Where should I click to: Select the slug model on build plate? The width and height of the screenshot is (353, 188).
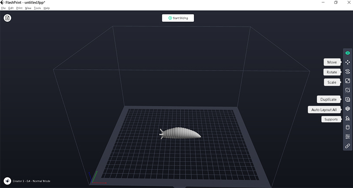pyautogui.click(x=180, y=133)
